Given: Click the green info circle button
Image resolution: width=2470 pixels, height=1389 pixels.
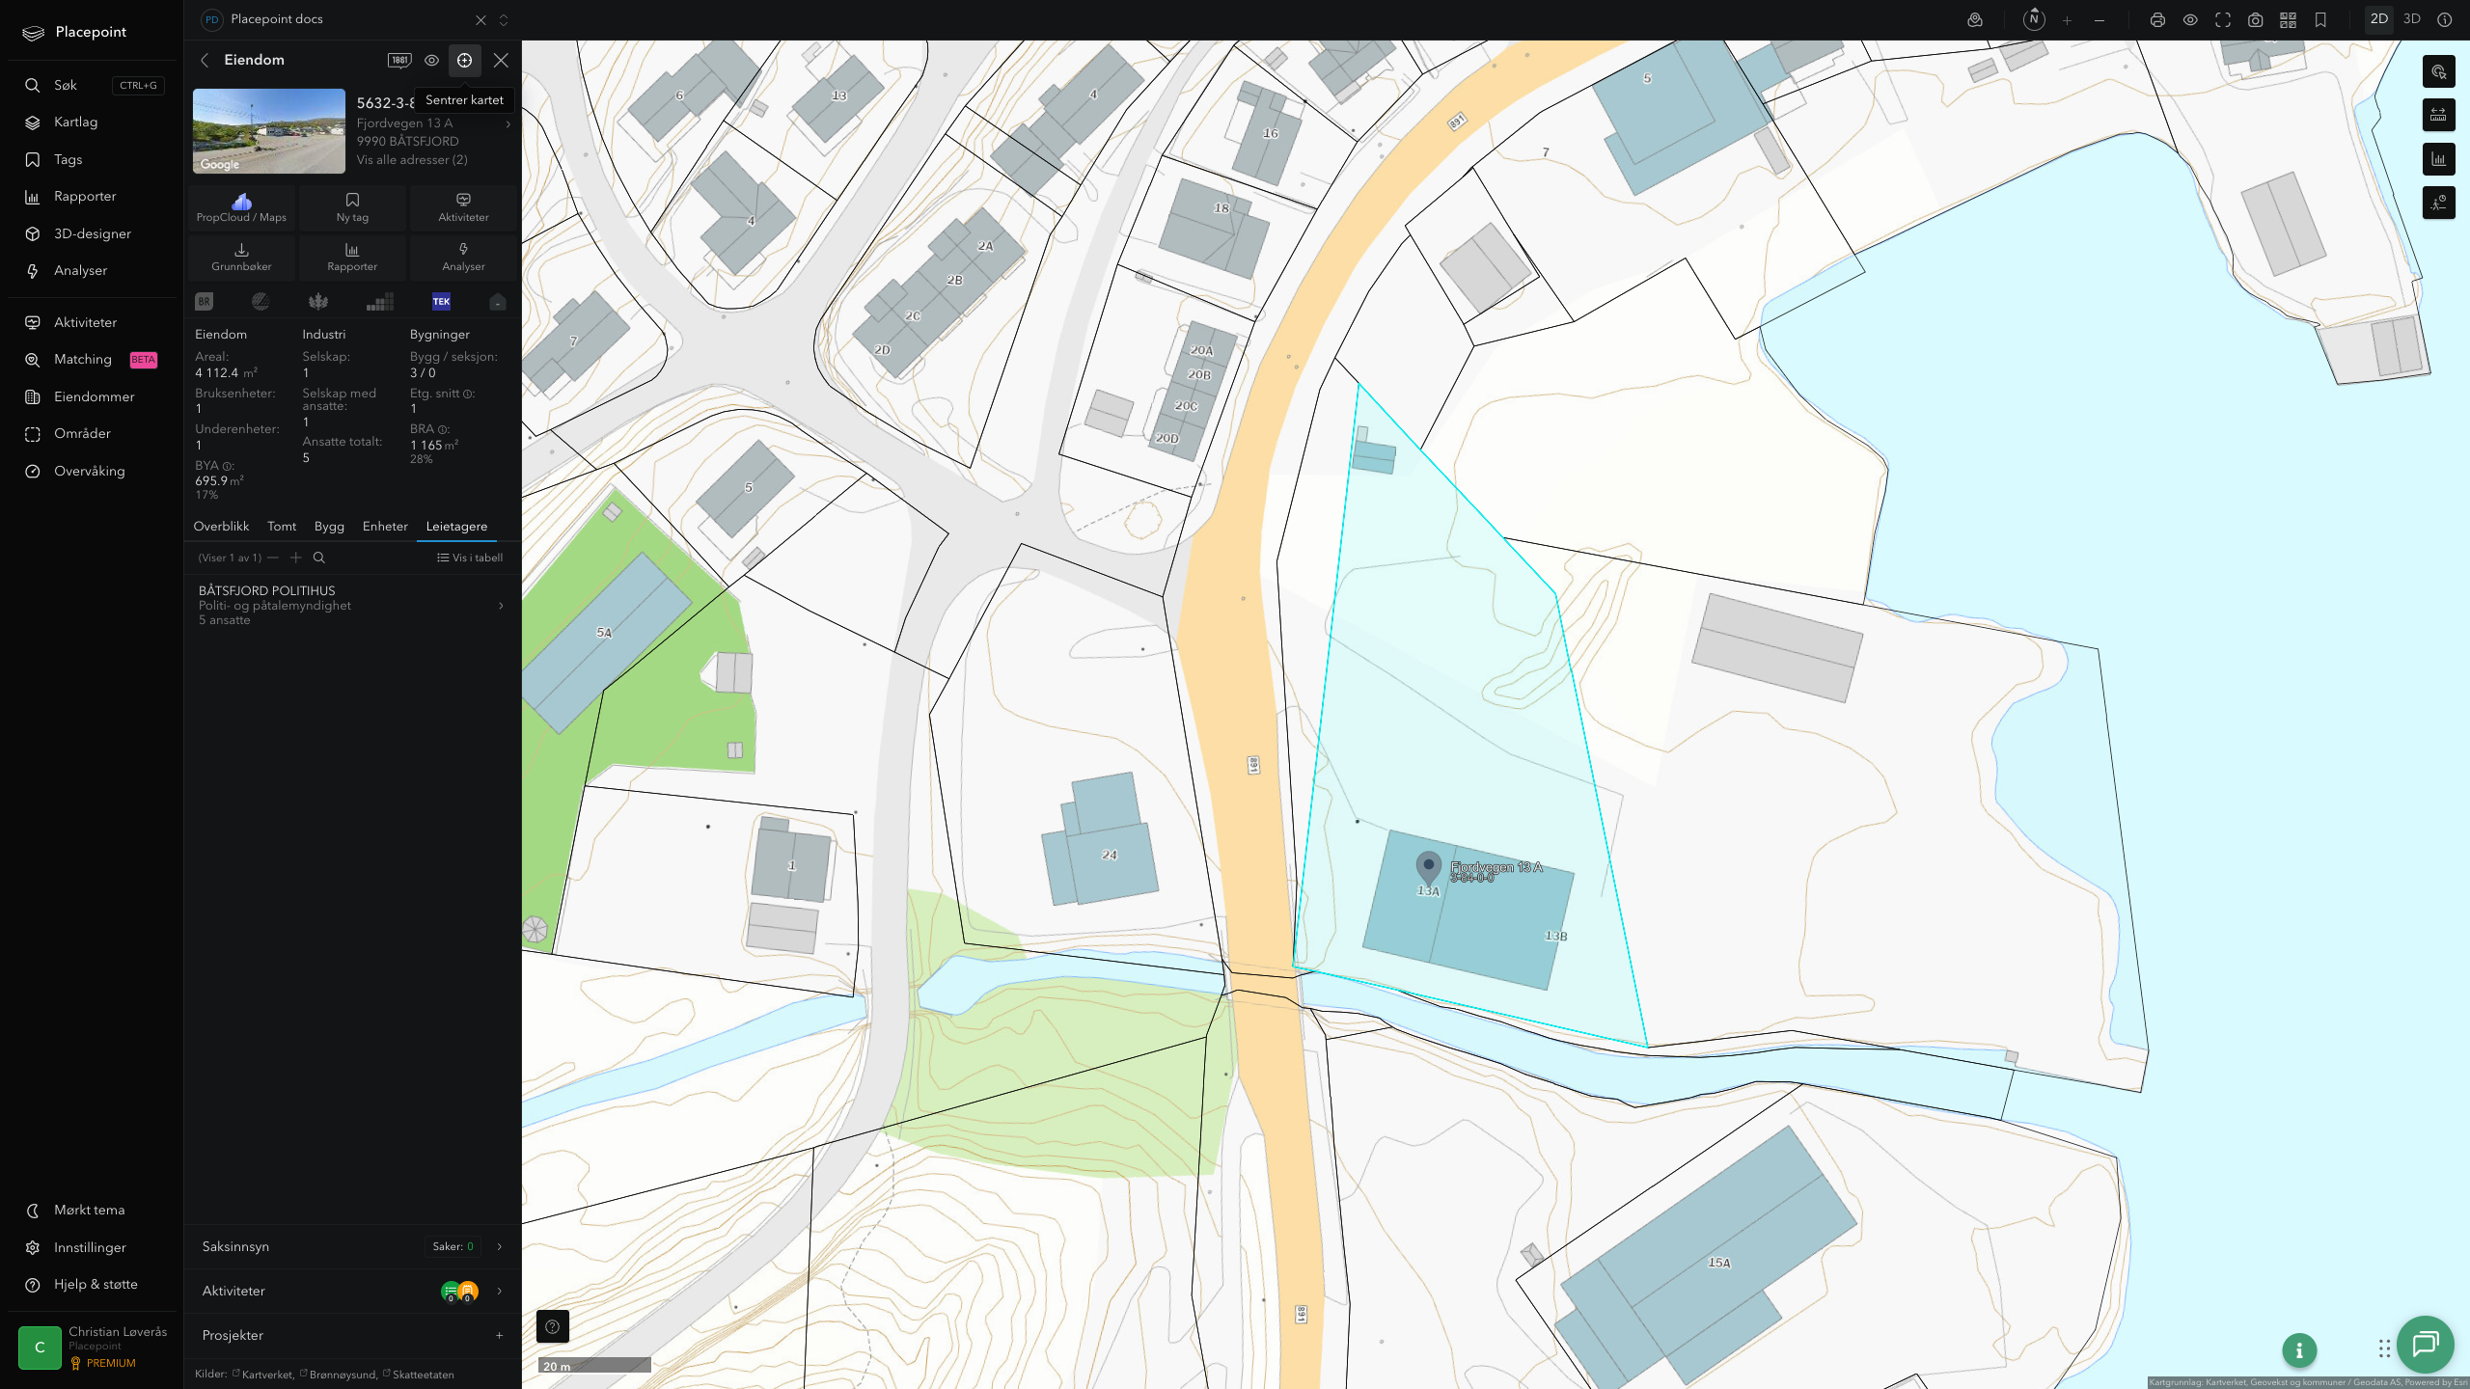Looking at the screenshot, I should click(2299, 1350).
